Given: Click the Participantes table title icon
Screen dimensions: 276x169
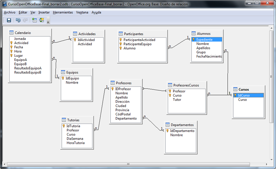Looking at the screenshot, I should click(121, 34).
